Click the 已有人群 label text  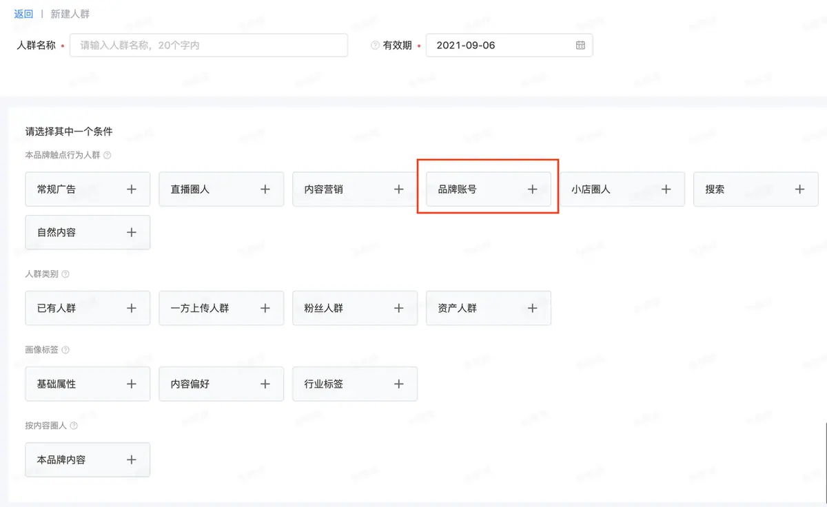pyautogui.click(x=57, y=308)
